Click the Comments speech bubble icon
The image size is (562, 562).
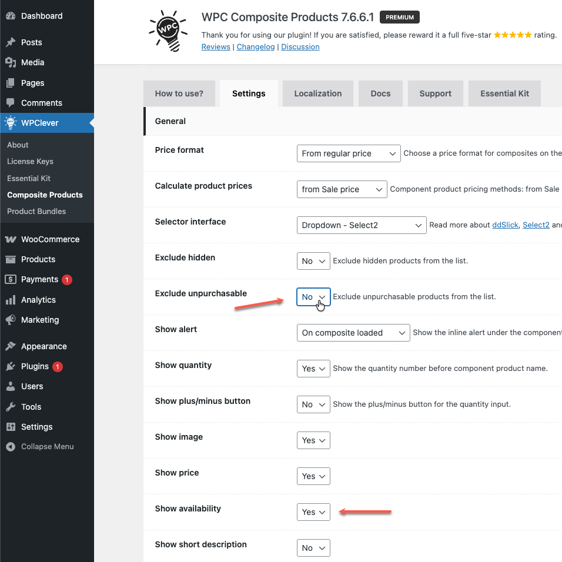coord(11,103)
